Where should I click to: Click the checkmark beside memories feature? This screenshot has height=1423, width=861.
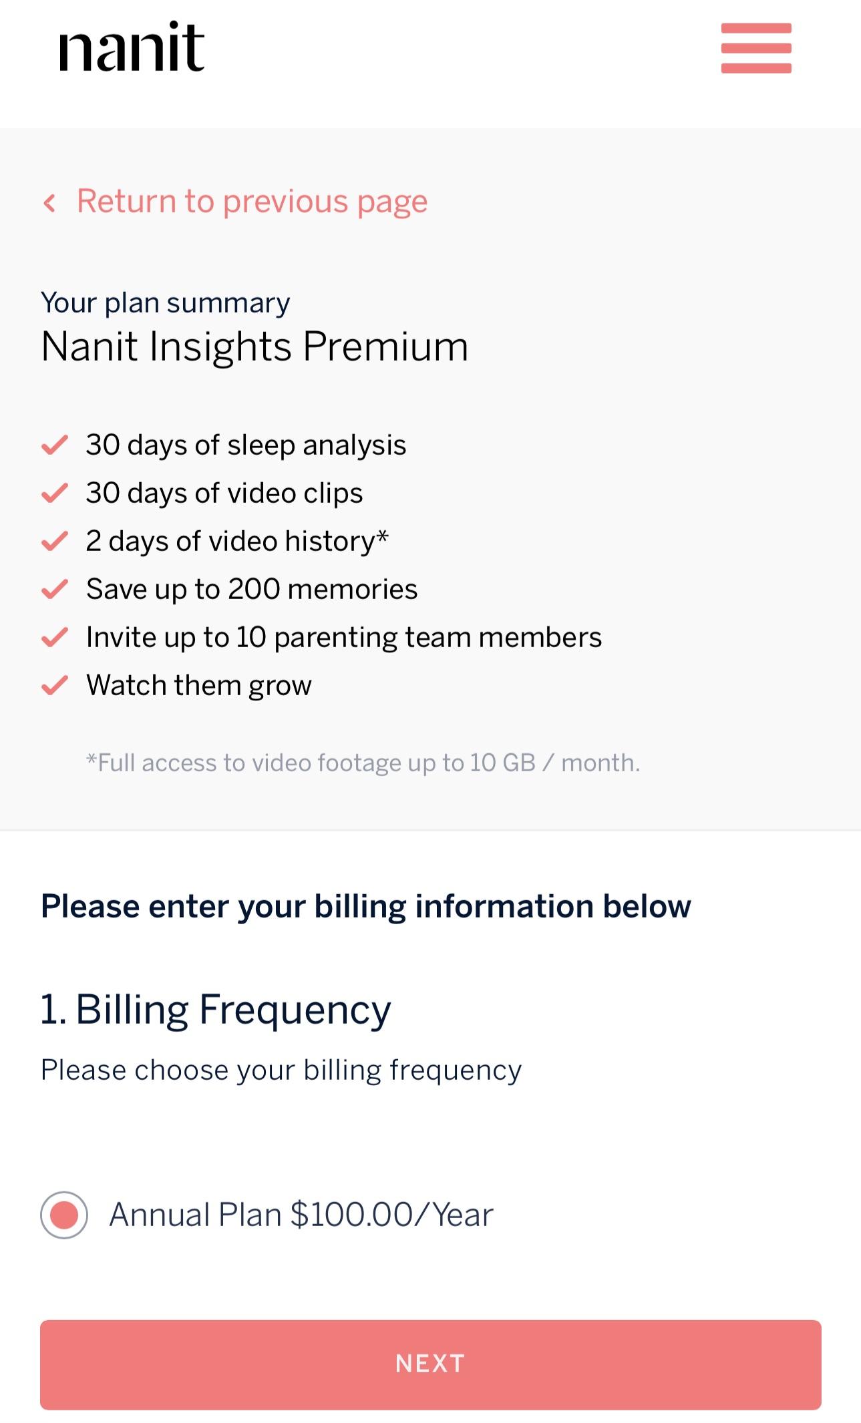(55, 590)
